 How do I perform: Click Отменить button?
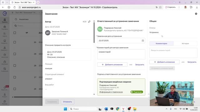tap(67, 102)
